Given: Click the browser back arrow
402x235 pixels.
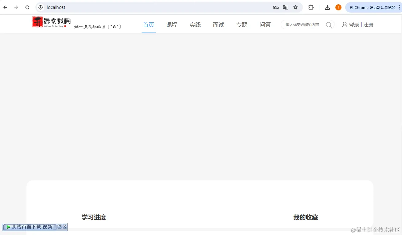Looking at the screenshot, I should [x=5, y=7].
